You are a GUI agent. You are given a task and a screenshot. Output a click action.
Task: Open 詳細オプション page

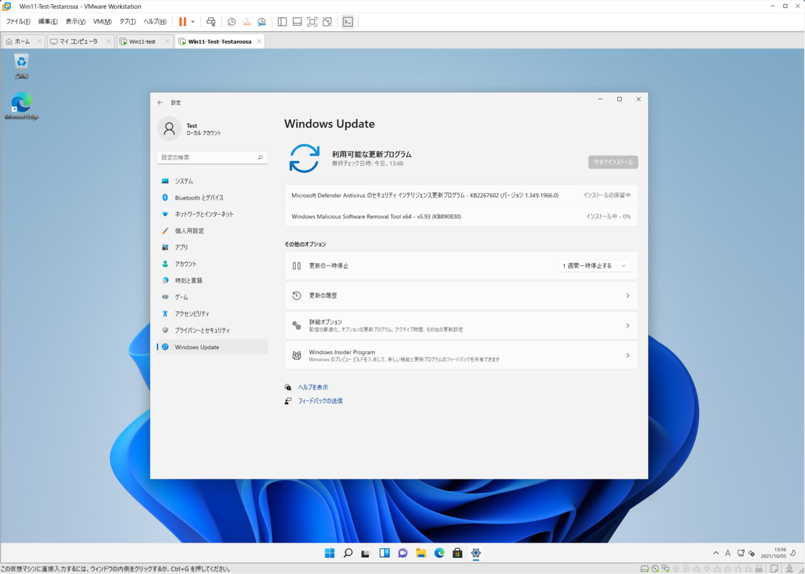[x=462, y=325]
